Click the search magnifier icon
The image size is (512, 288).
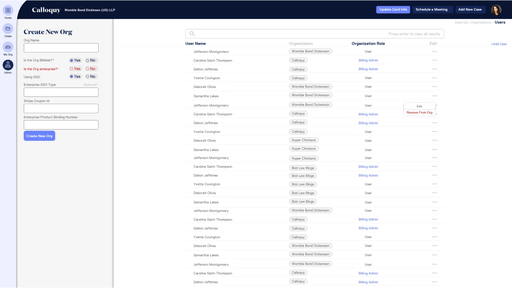pos(192,34)
